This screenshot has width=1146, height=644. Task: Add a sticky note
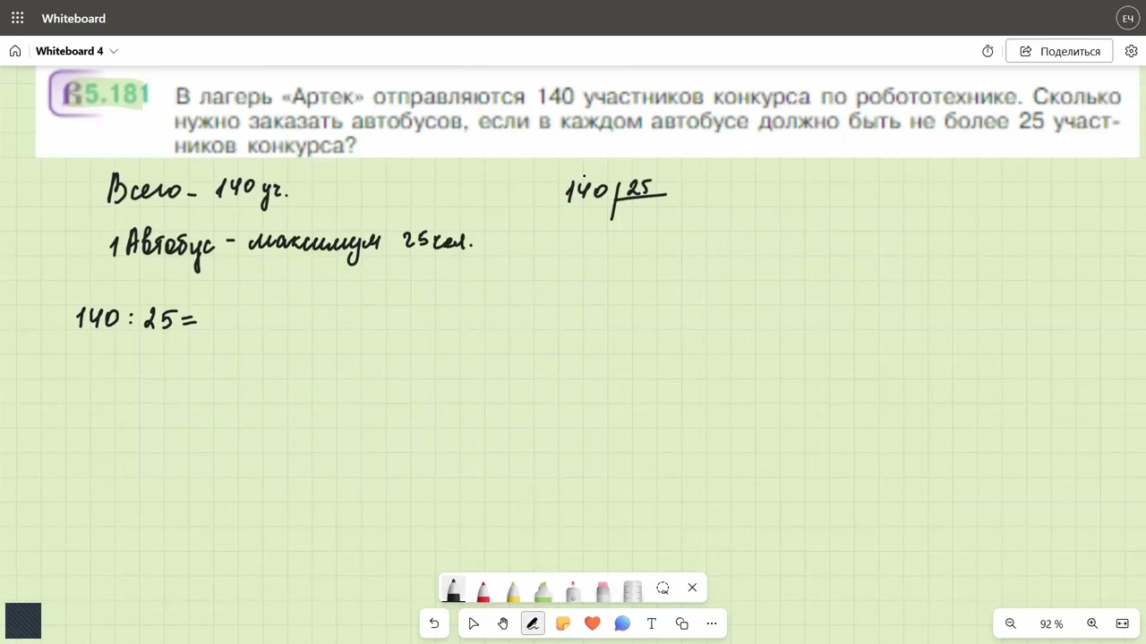(563, 623)
